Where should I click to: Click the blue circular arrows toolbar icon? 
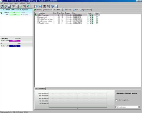(36, 6)
